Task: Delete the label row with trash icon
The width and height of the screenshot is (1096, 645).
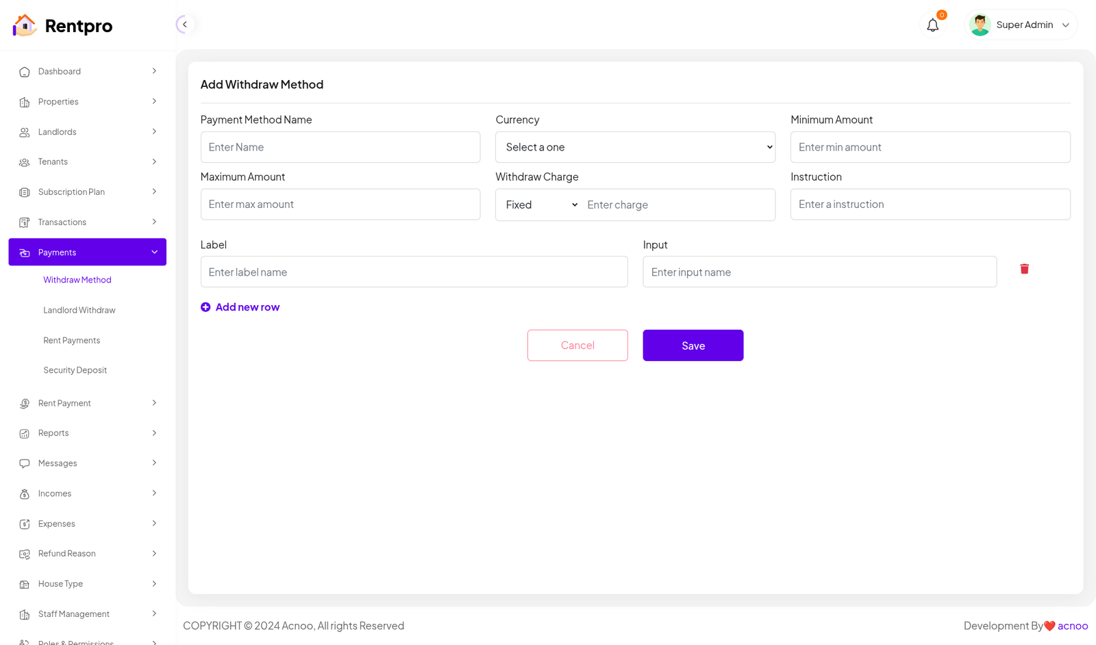Action: (x=1024, y=269)
